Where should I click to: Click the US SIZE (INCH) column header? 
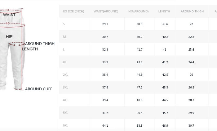click(x=73, y=11)
